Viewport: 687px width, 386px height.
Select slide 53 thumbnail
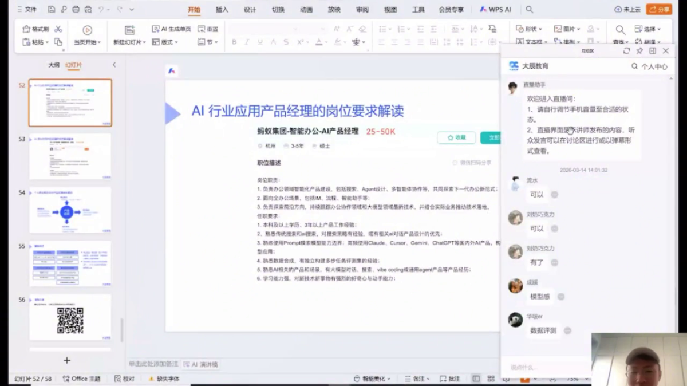coord(70,156)
